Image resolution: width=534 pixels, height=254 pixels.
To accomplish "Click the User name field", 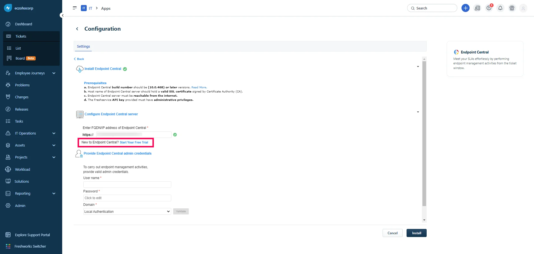I will tap(127, 184).
